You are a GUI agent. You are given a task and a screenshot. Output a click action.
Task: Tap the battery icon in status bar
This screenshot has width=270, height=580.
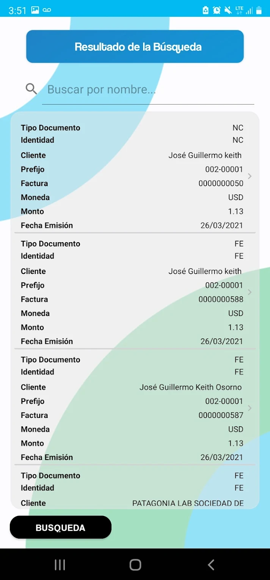259,10
